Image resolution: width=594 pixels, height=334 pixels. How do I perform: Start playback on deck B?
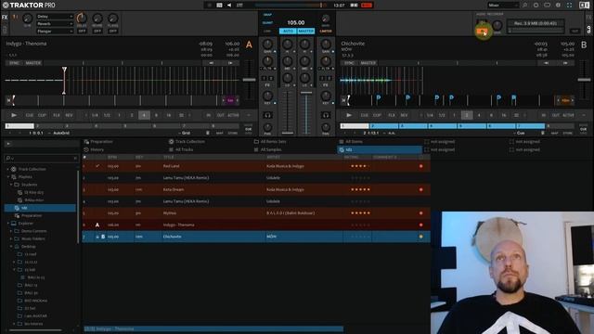point(349,115)
